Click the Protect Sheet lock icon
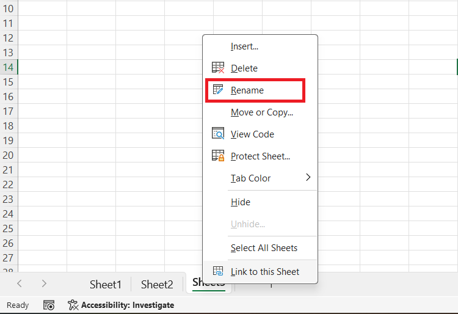This screenshot has width=458, height=314. point(218,155)
